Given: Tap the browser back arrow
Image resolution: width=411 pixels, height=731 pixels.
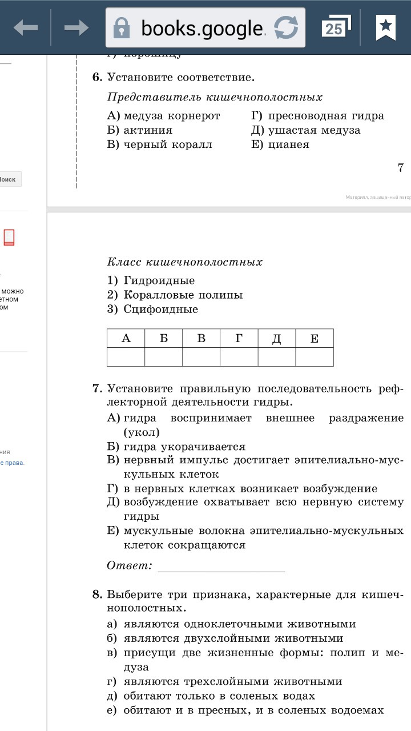Looking at the screenshot, I should pos(26,27).
